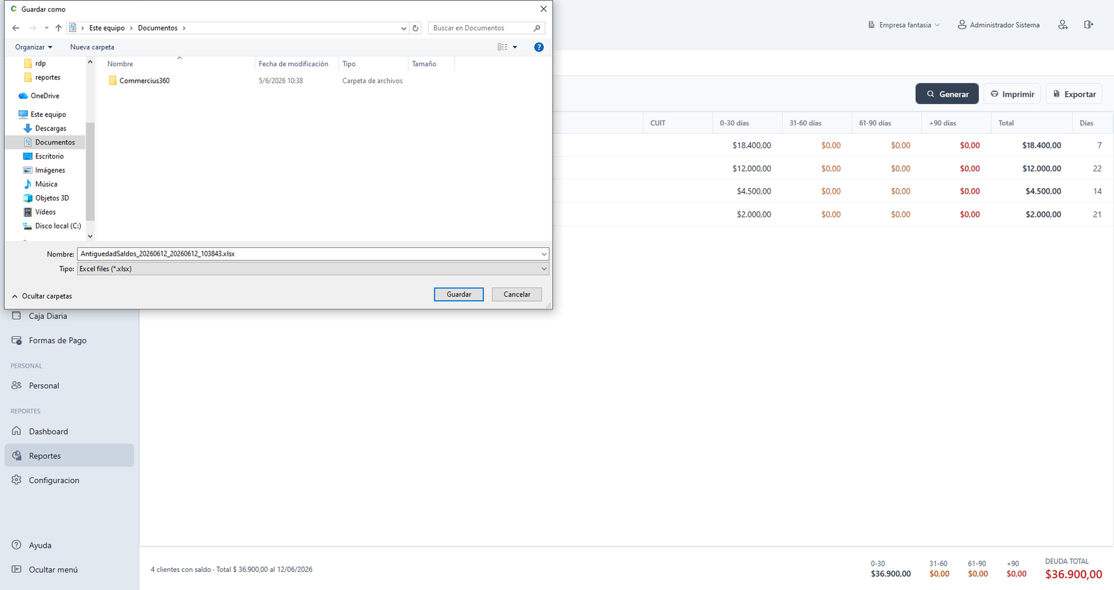1114x590 pixels.
Task: Click Nueva carpeta in dialog toolbar
Action: point(92,47)
